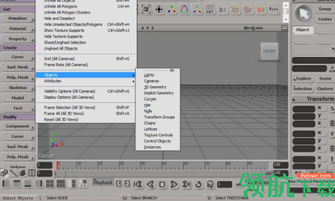The image size is (335, 201).
Task: Open the Skeleton menu button
Action: [18, 88]
